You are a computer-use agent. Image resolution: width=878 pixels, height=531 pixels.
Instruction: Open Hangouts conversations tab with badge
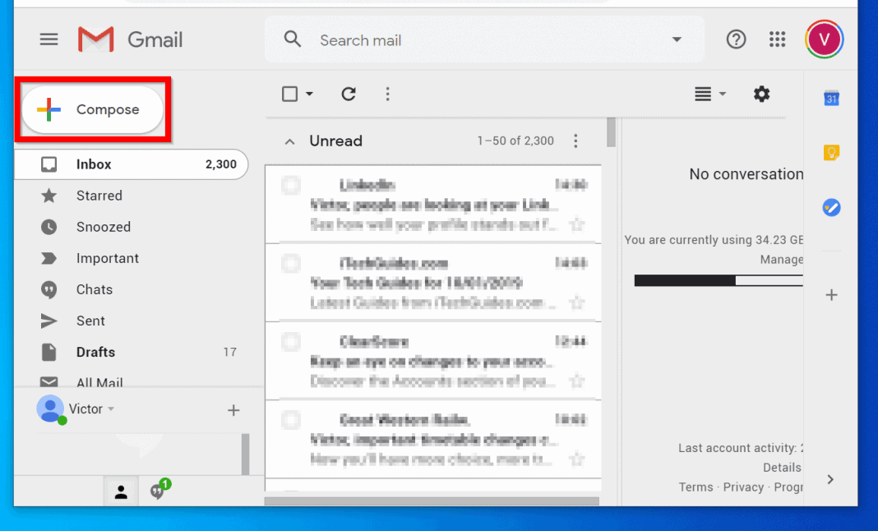pyautogui.click(x=159, y=490)
